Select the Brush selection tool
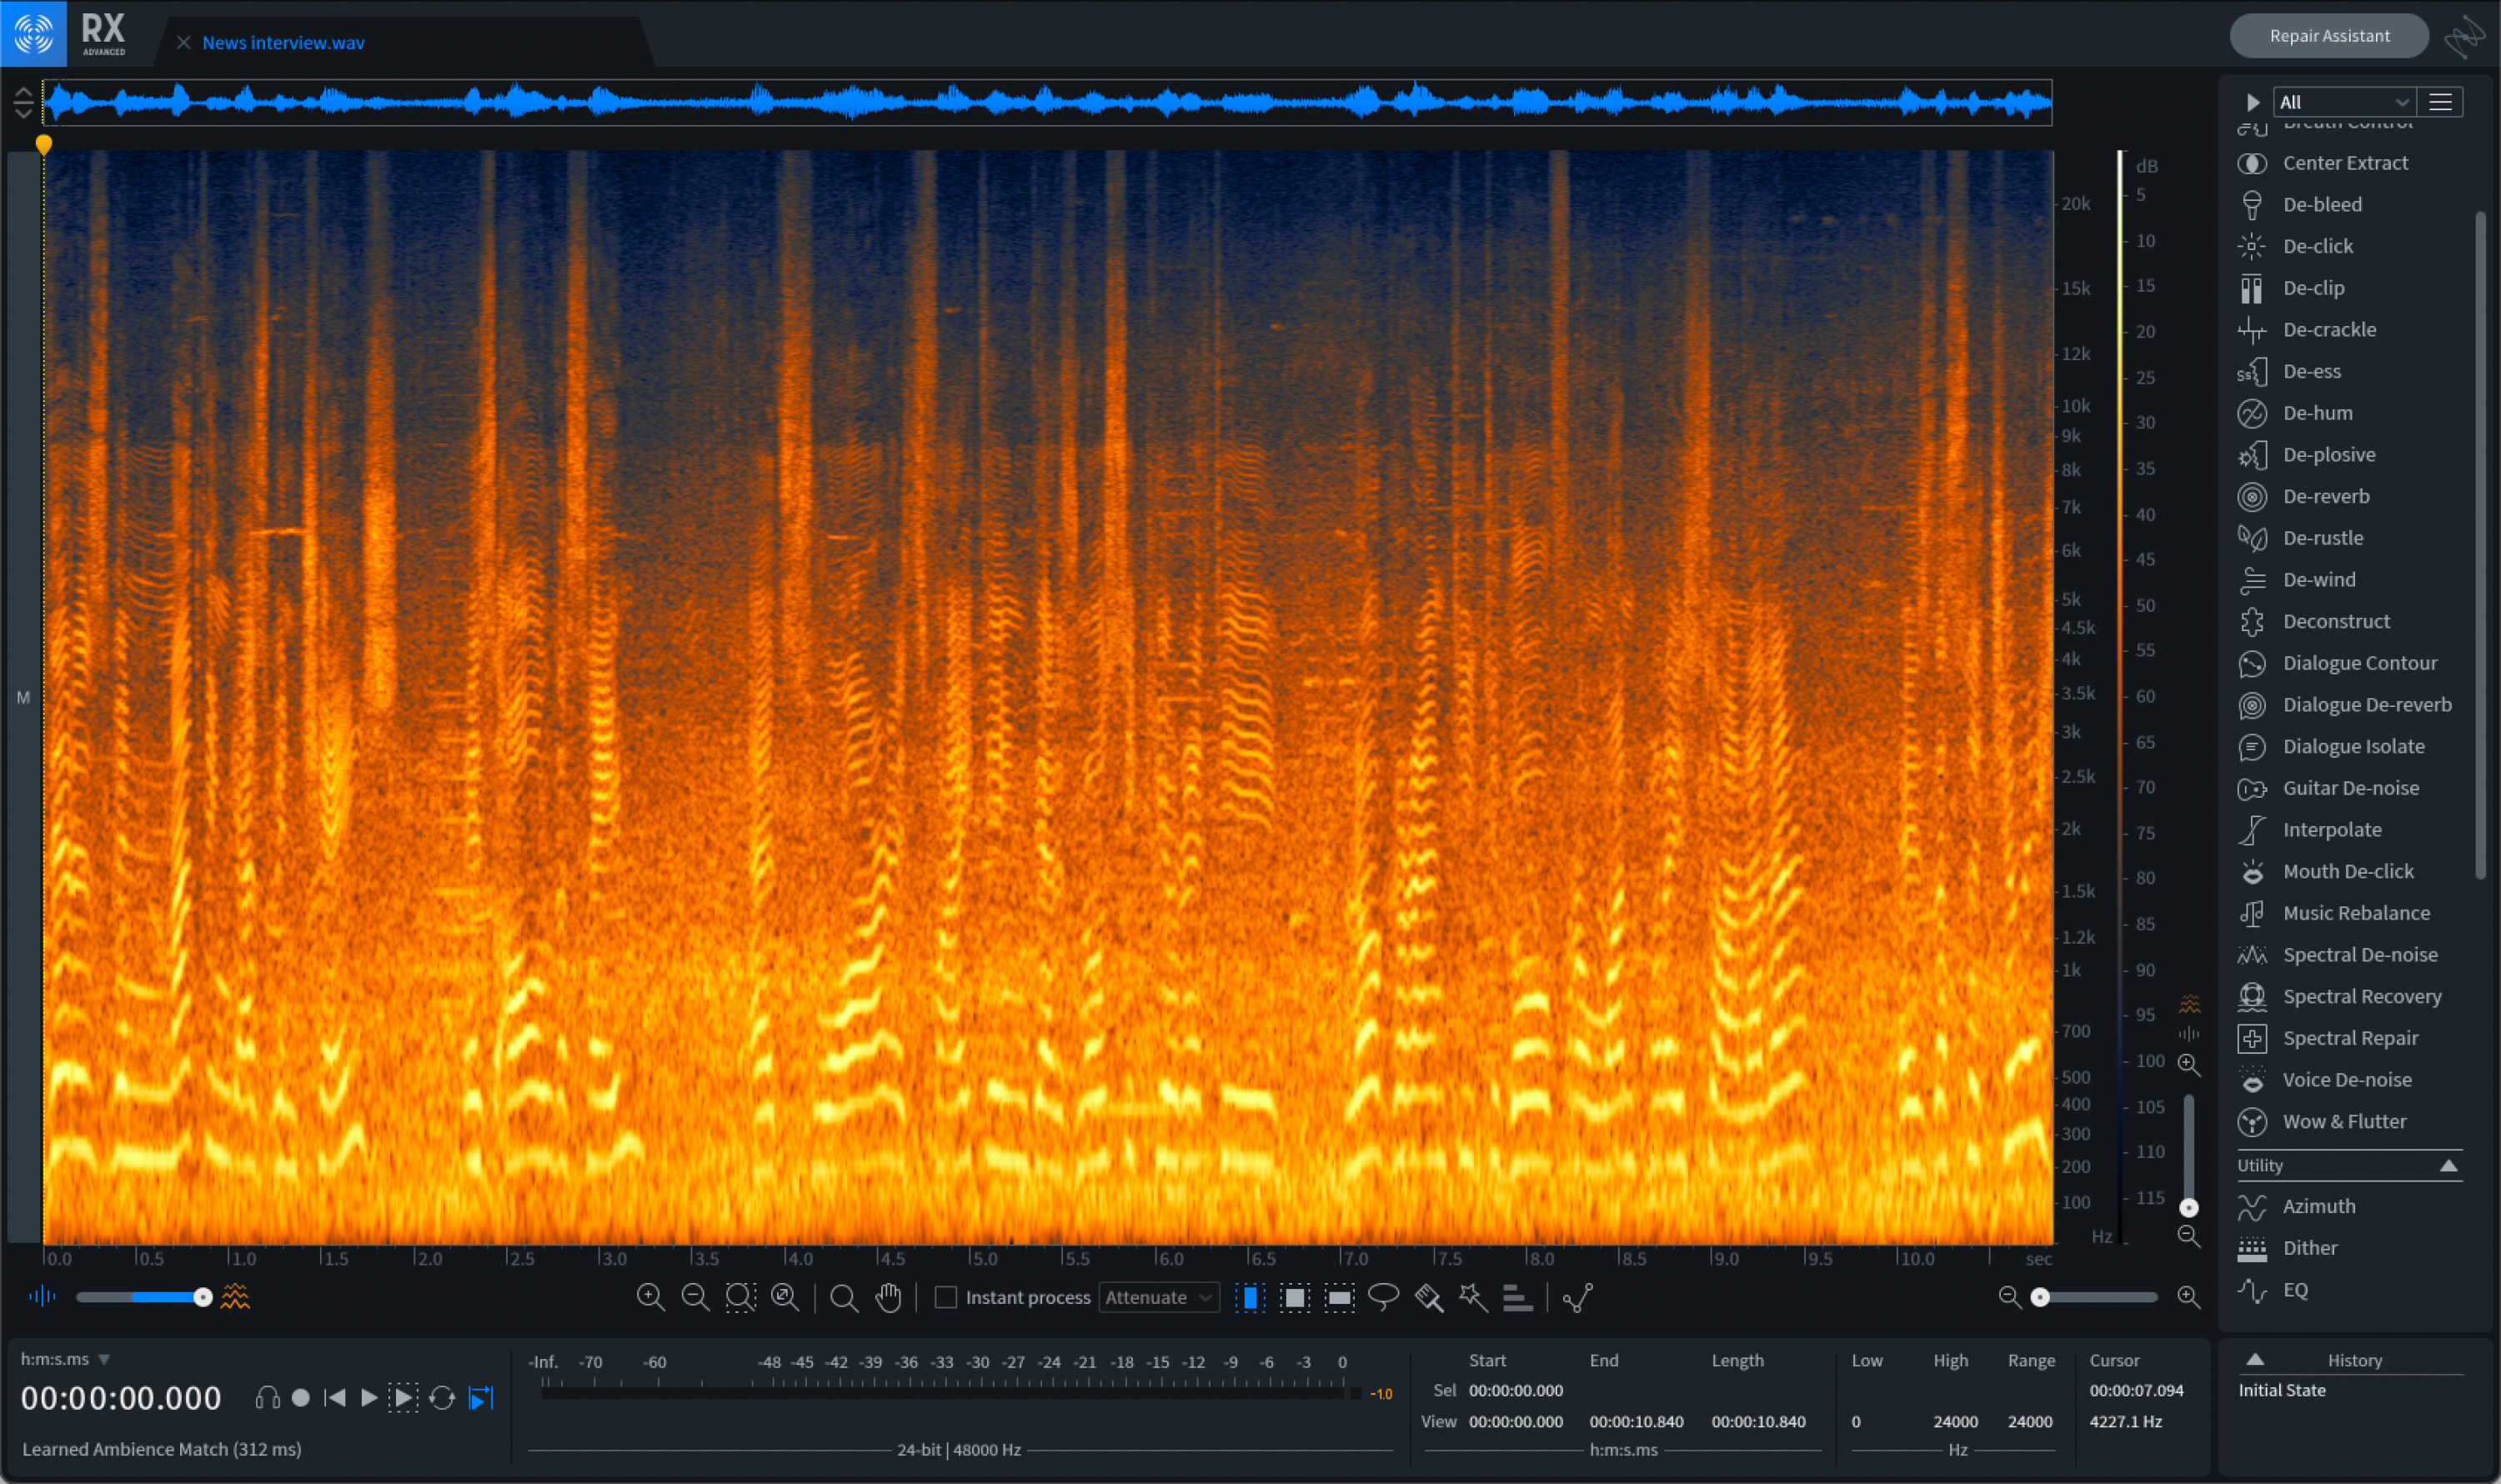2501x1484 pixels. point(1427,1297)
